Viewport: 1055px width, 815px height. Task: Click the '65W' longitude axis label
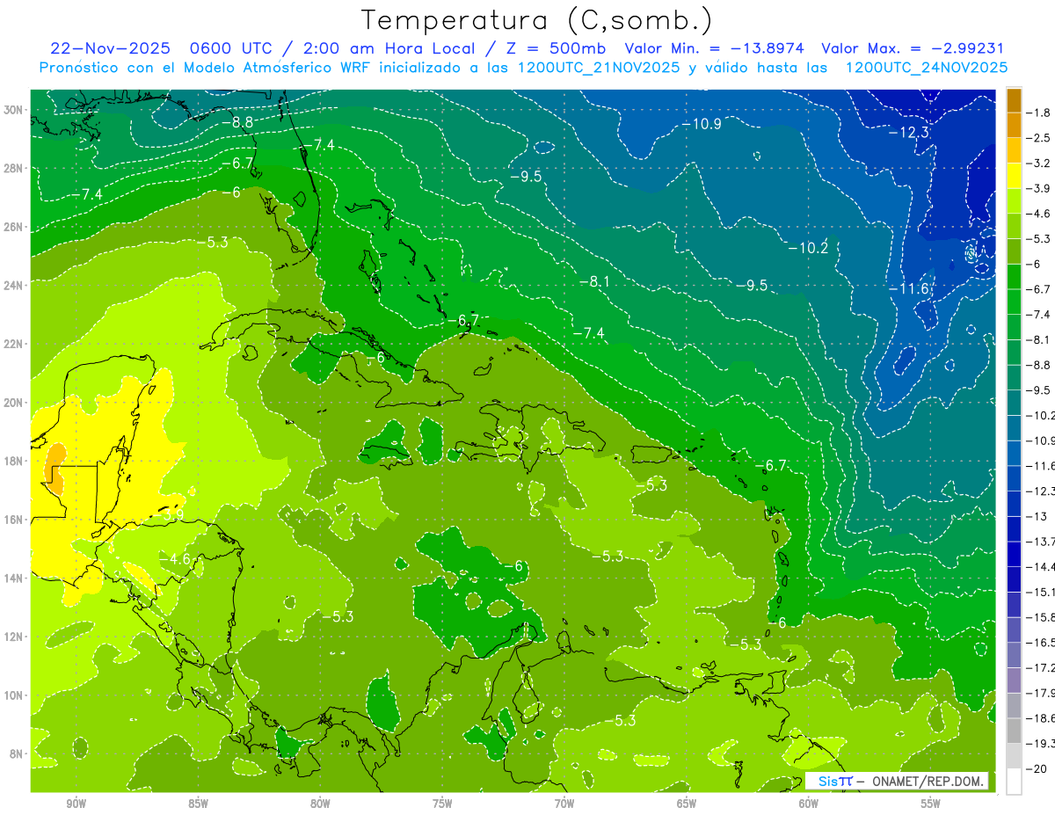(x=687, y=804)
